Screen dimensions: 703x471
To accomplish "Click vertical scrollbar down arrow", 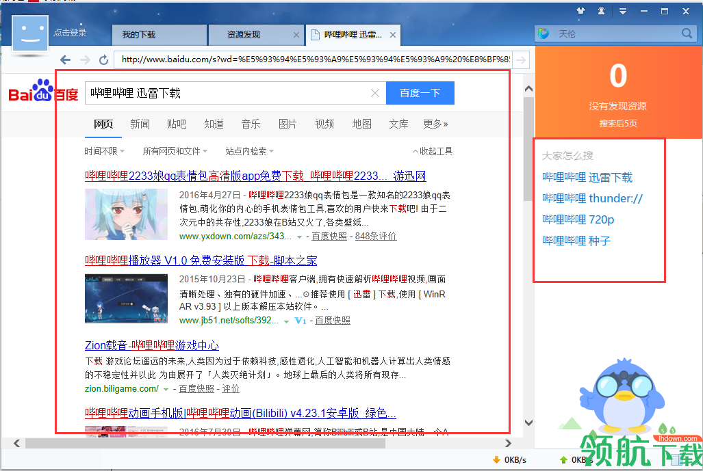I will (x=528, y=422).
